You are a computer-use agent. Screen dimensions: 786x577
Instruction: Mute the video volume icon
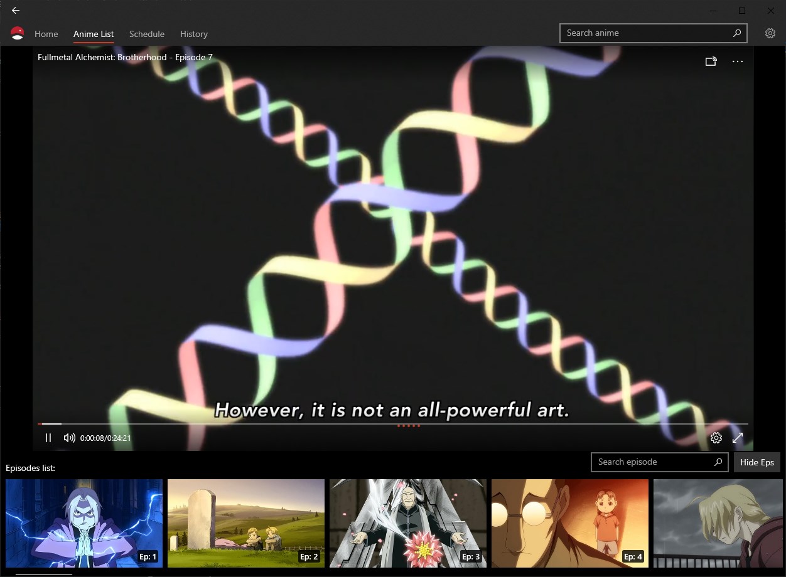tap(70, 438)
